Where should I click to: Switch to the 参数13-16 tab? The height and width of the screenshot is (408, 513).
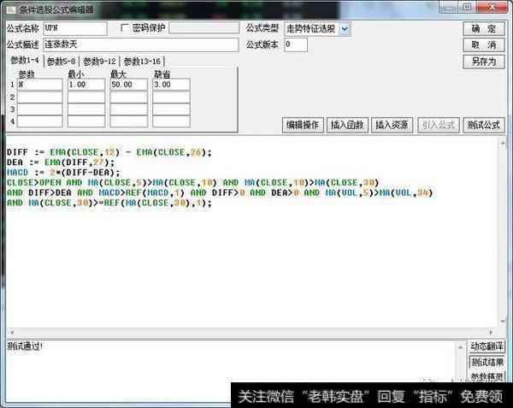pos(142,62)
